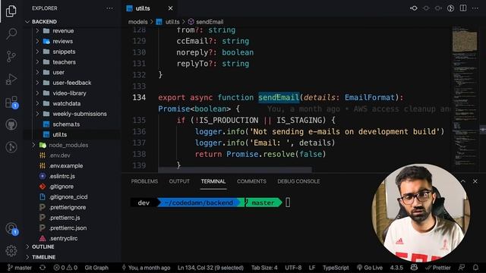
Task: Open schema.ts file
Action: [66, 124]
